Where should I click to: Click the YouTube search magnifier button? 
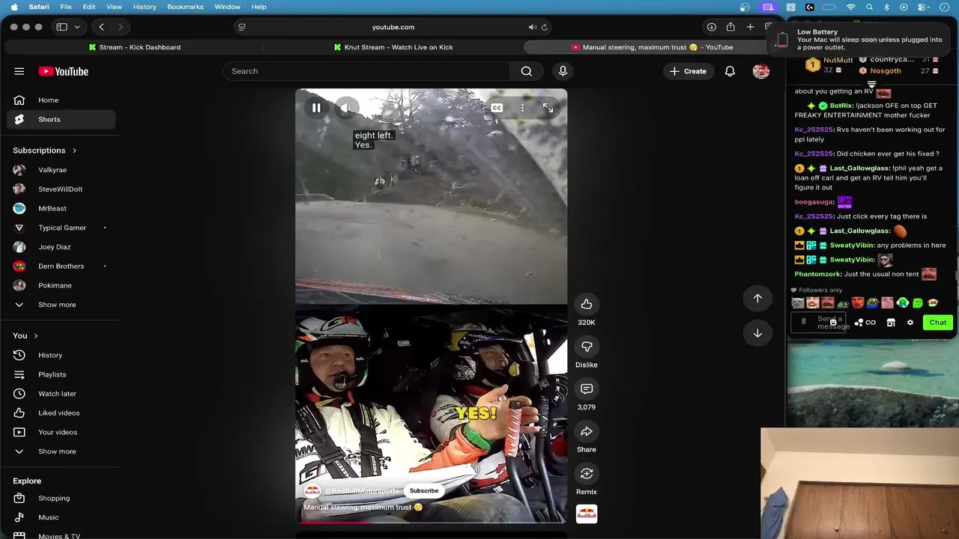[526, 71]
